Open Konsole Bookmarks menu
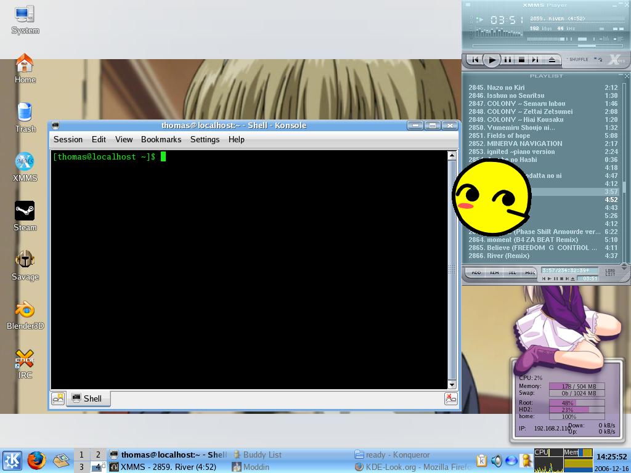Viewport: 631px width, 473px height. coord(161,140)
